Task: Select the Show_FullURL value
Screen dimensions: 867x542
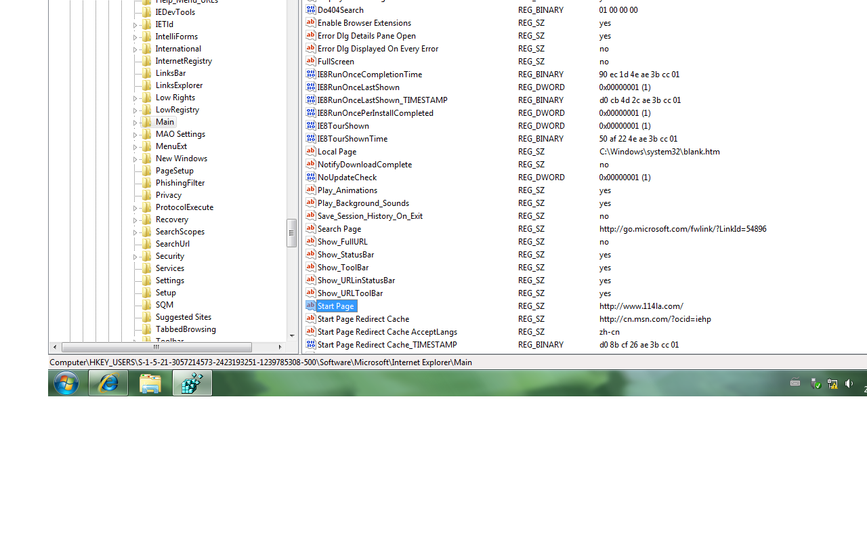Action: pyautogui.click(x=343, y=241)
